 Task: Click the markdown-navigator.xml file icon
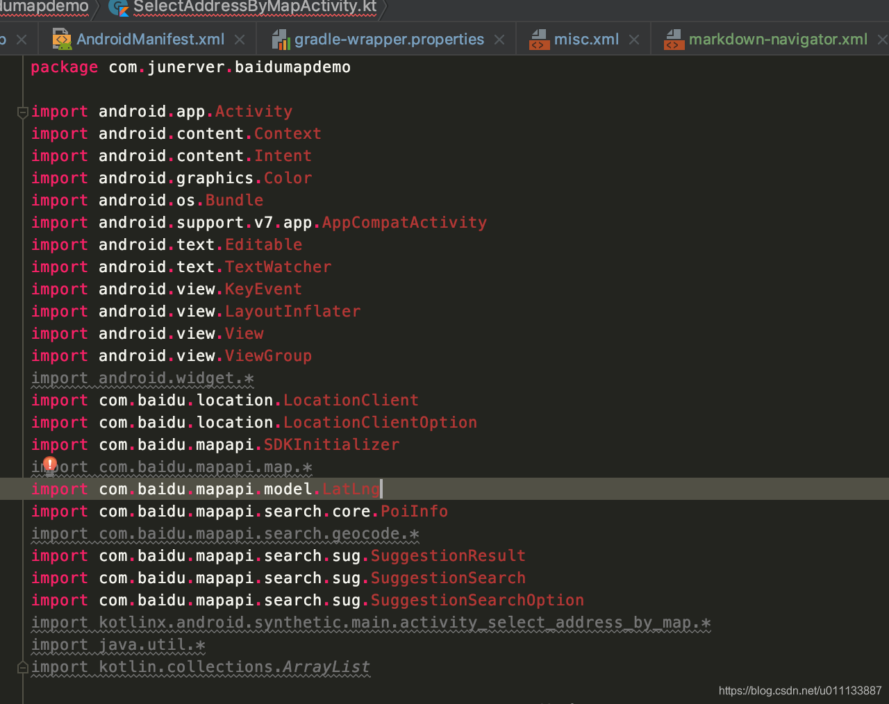pyautogui.click(x=674, y=40)
